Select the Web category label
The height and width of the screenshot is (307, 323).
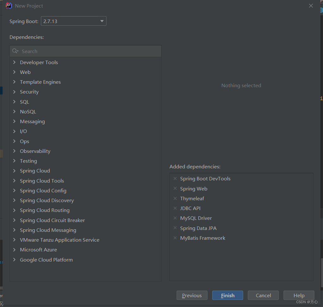(25, 72)
